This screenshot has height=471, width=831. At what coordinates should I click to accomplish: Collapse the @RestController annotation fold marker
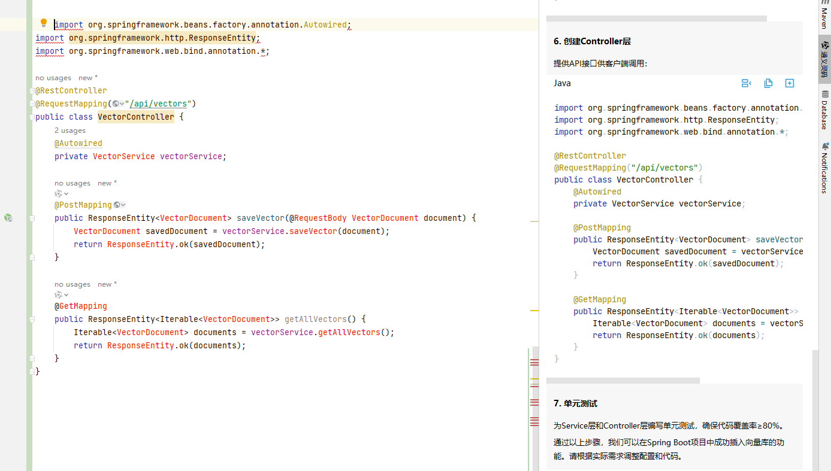tap(32, 90)
